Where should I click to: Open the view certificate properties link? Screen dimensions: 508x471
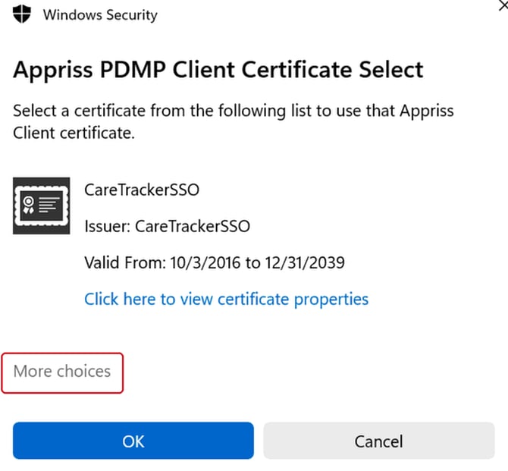point(227,299)
